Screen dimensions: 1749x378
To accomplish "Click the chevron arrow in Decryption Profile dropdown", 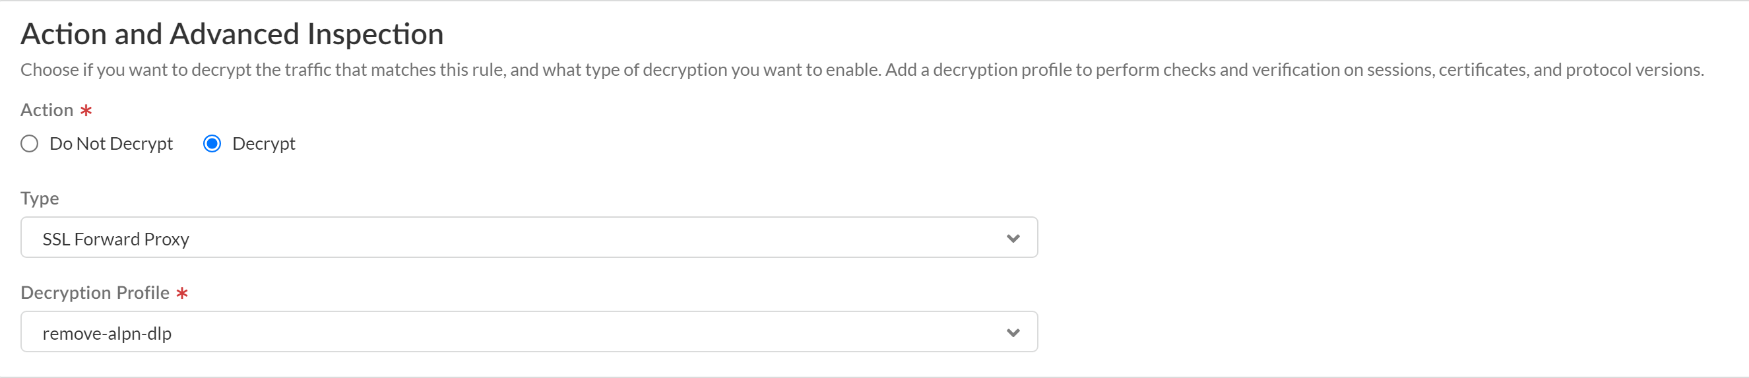I will (x=1012, y=332).
